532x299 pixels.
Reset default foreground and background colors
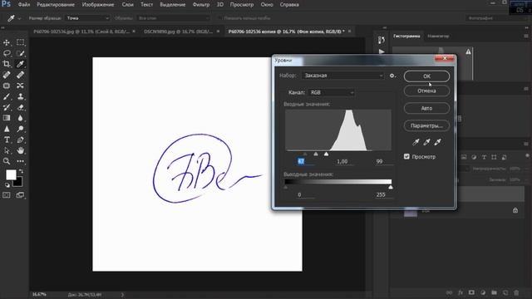(7, 185)
